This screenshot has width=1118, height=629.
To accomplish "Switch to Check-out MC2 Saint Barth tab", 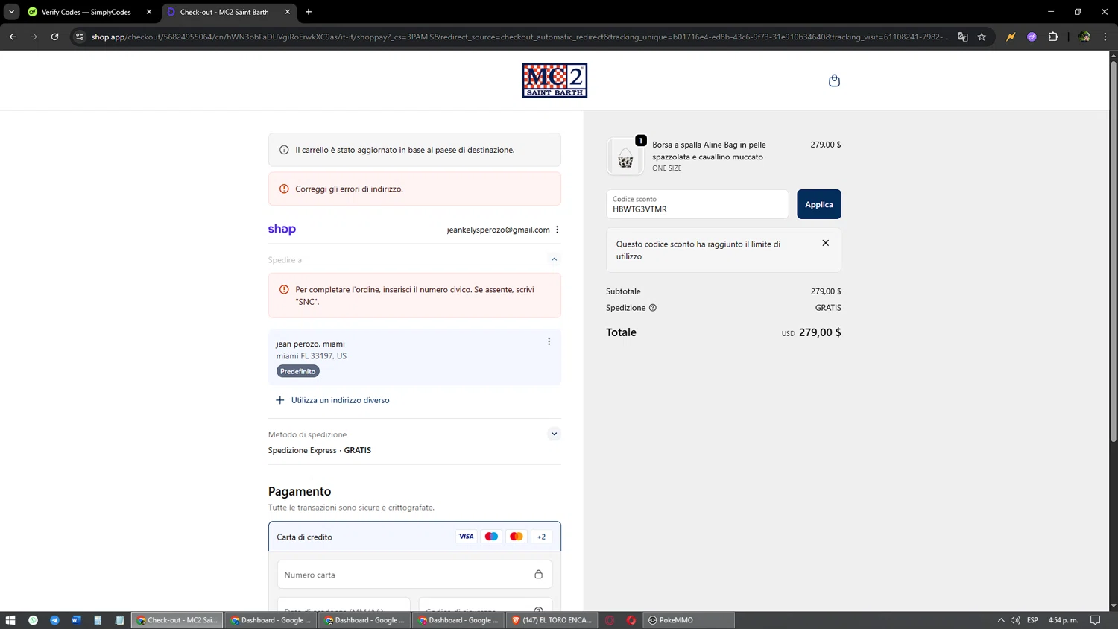I will (224, 12).
